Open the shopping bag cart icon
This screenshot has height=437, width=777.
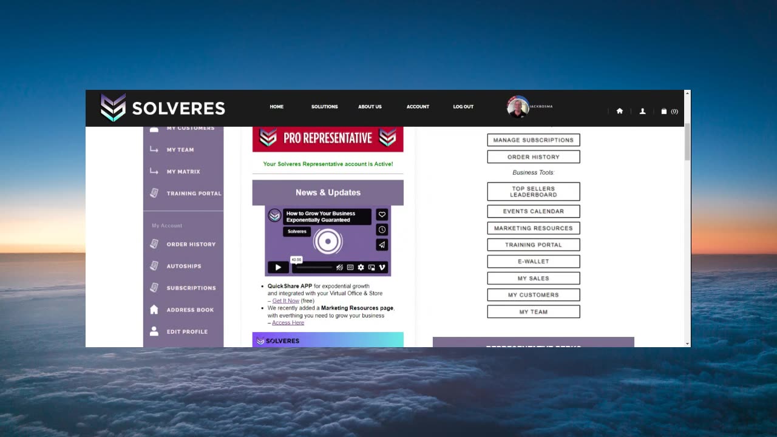[x=663, y=111]
